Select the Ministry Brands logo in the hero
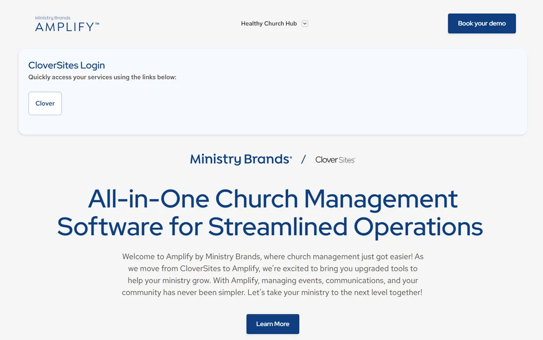543x340 pixels. [x=241, y=159]
